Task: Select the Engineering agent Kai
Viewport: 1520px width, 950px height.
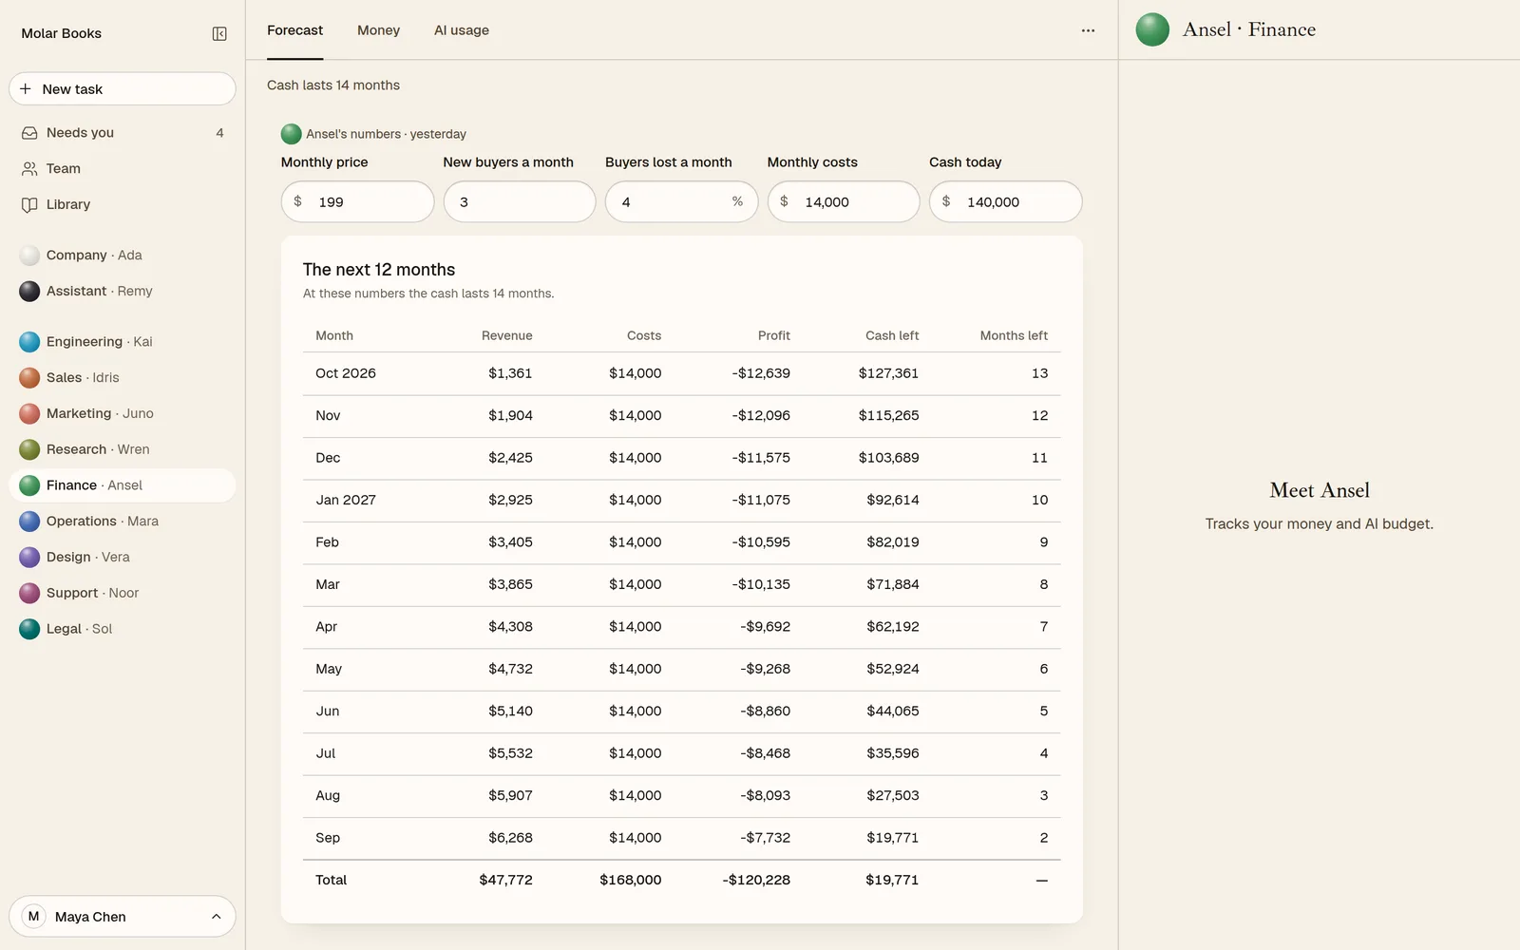Action: [x=123, y=342]
